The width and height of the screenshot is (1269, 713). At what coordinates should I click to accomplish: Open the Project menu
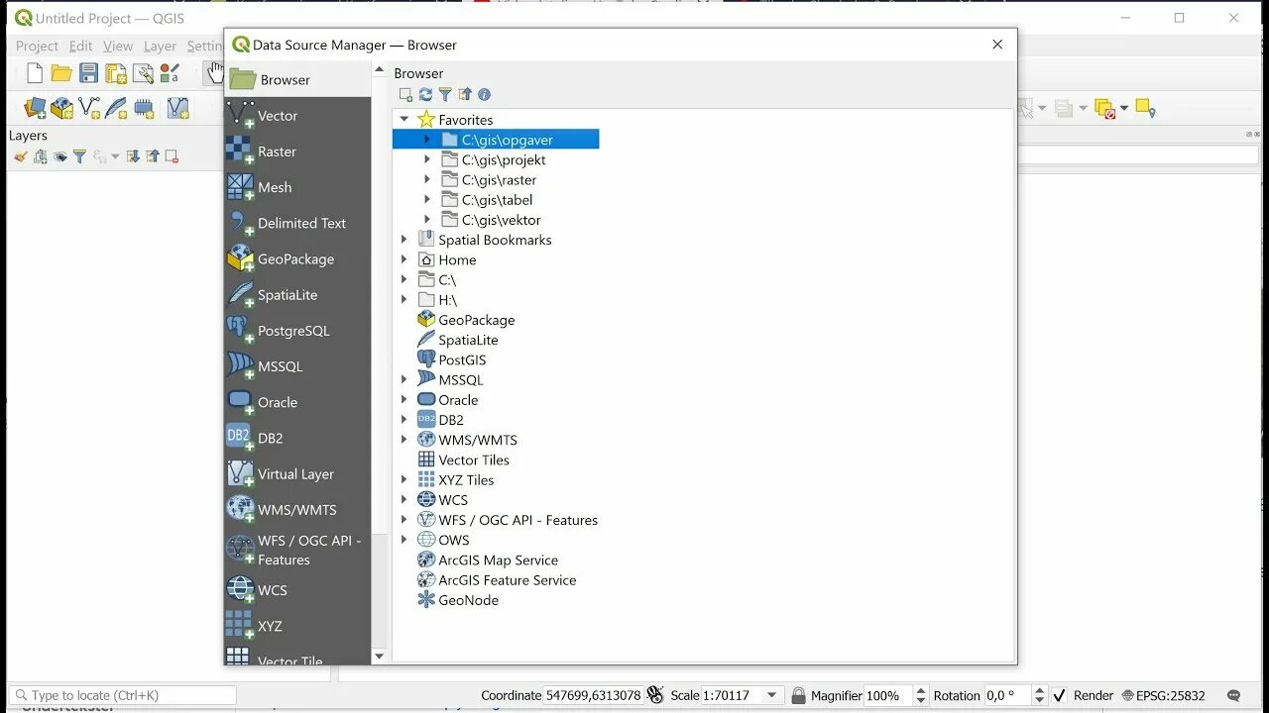click(x=38, y=46)
